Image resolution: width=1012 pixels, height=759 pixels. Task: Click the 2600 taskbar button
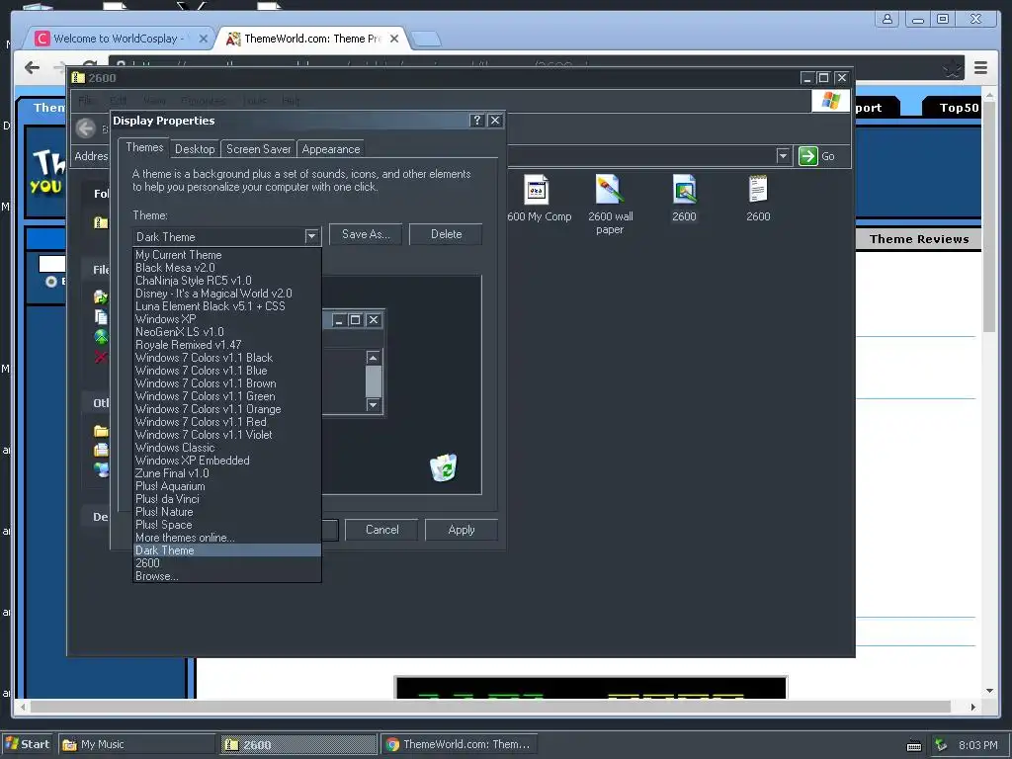(x=298, y=745)
